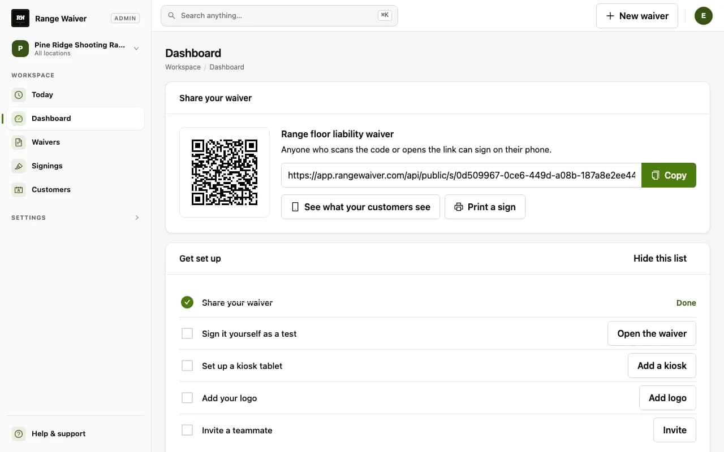Click the Workspace breadcrumb link
The height and width of the screenshot is (452, 724).
click(183, 67)
